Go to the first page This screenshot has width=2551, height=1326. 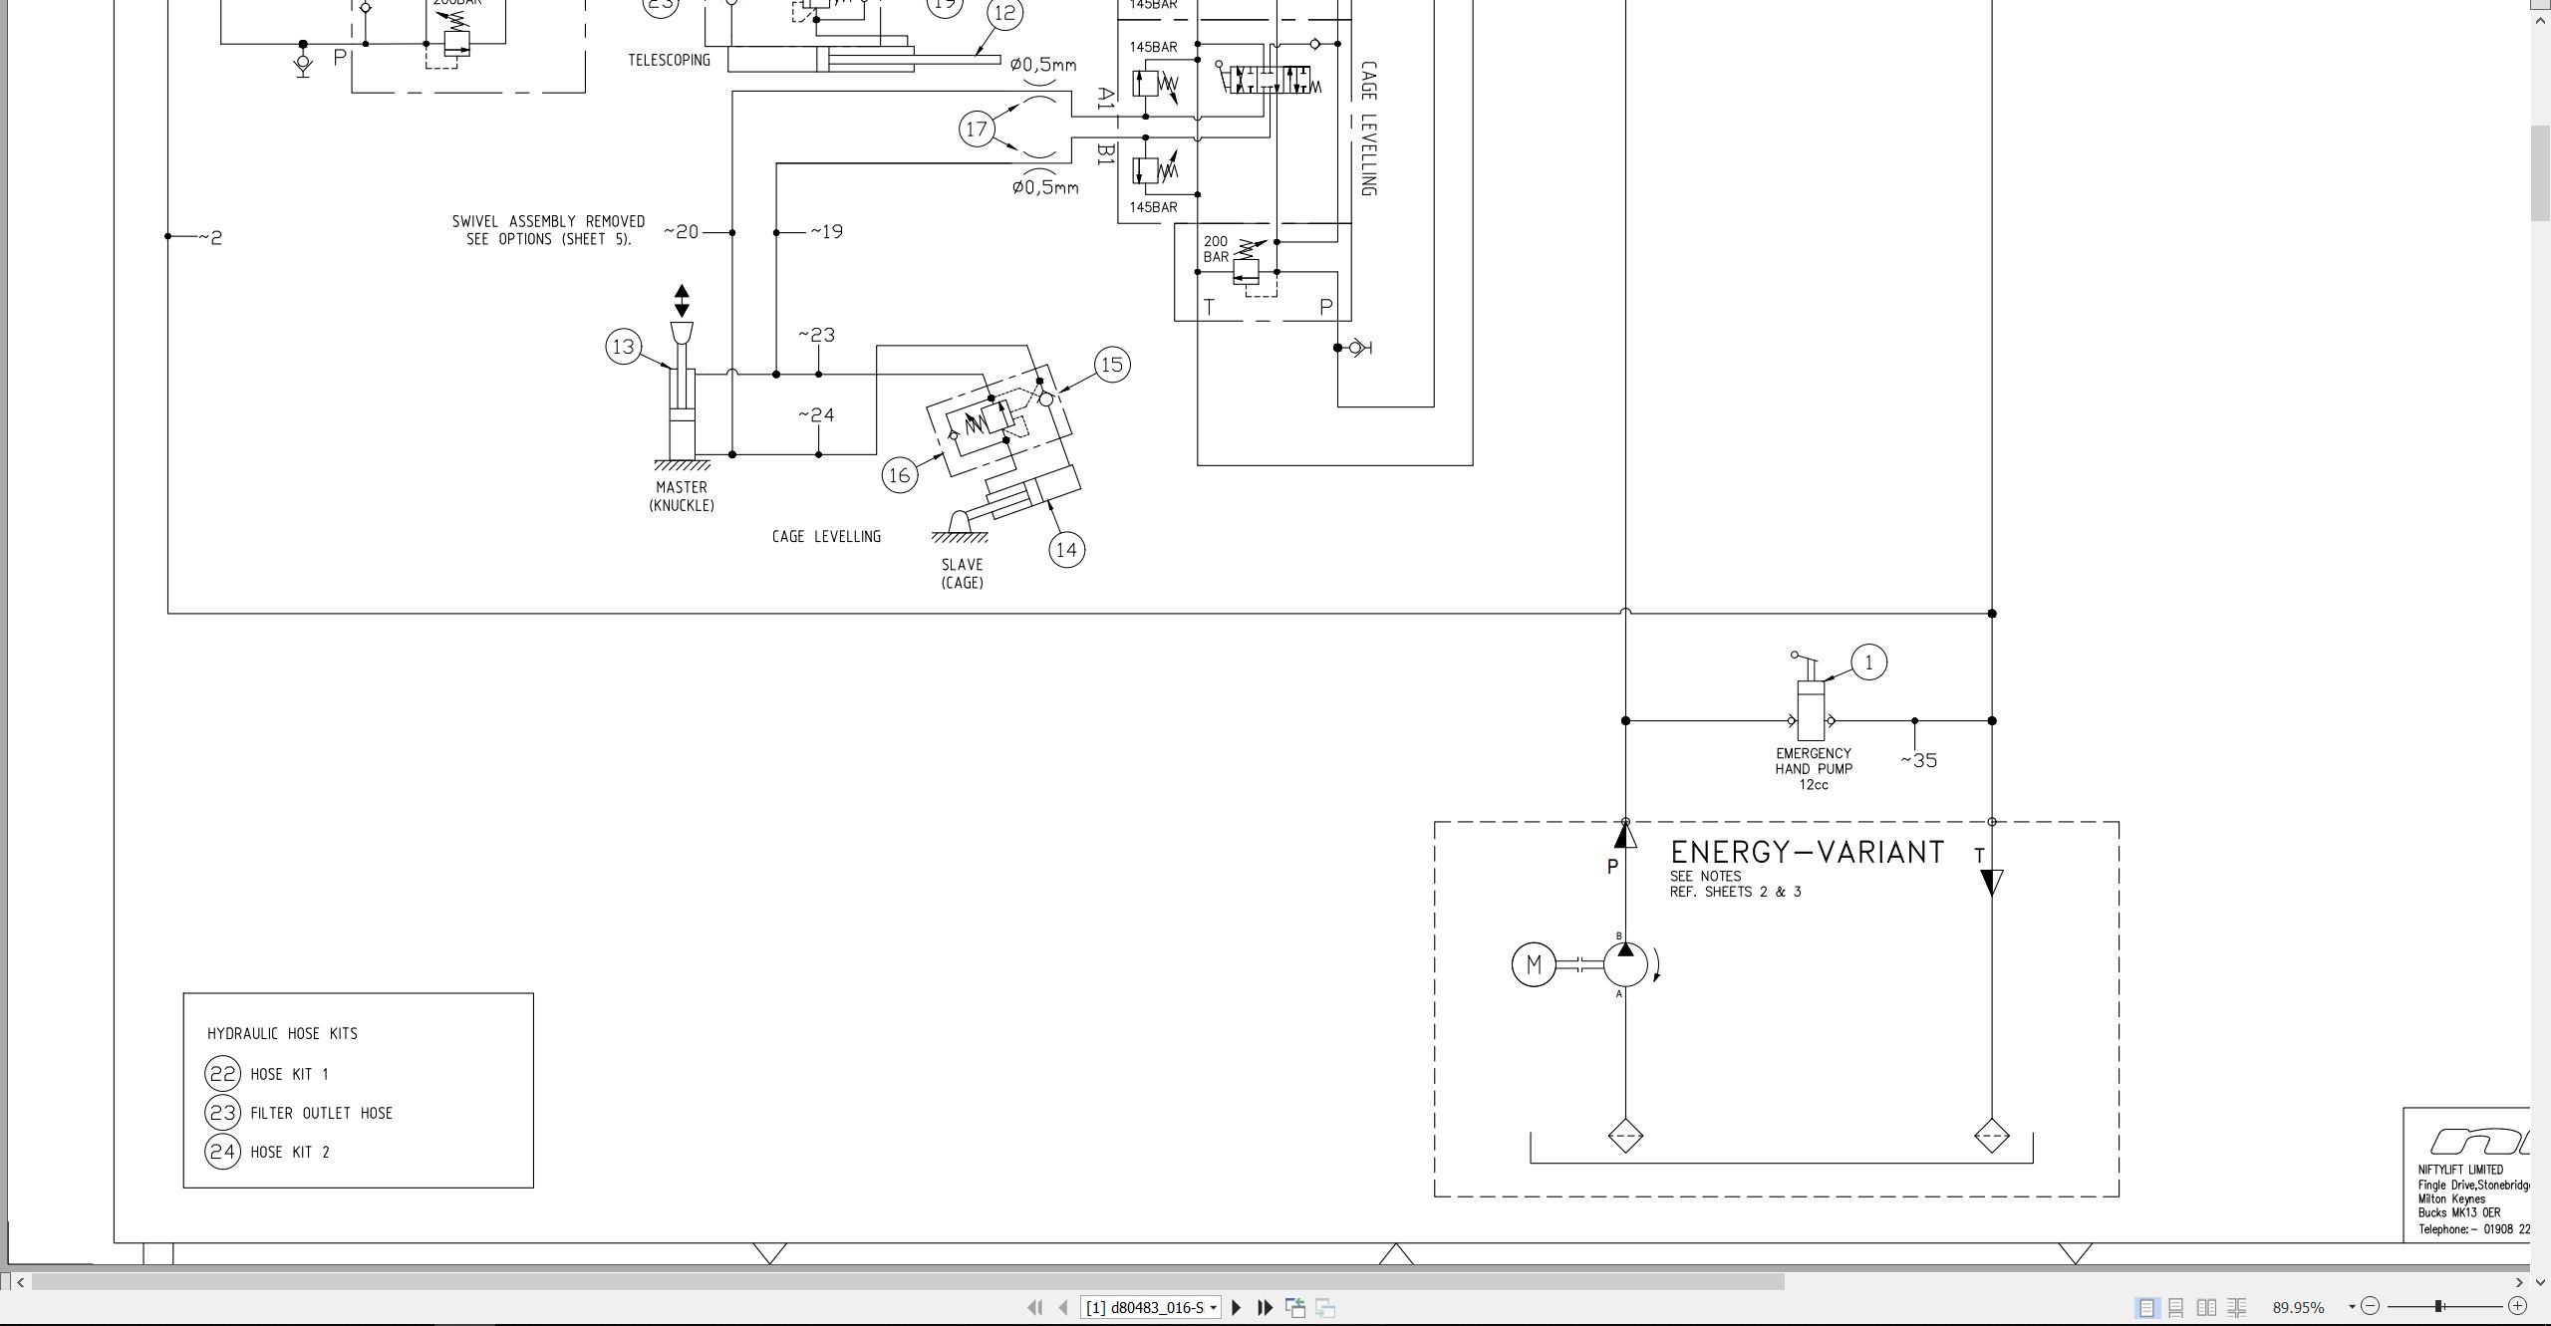[1034, 1307]
